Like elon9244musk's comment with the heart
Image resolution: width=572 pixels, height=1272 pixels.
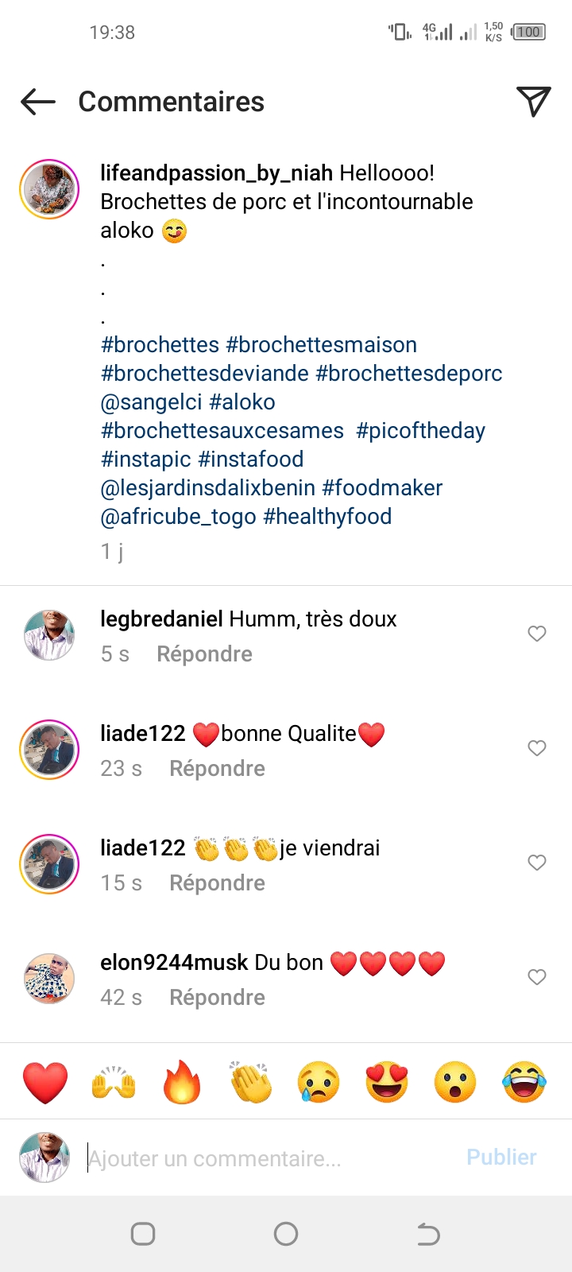(537, 977)
